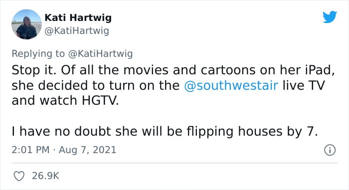Click the word 'cartoons' in tweet

[228, 70]
